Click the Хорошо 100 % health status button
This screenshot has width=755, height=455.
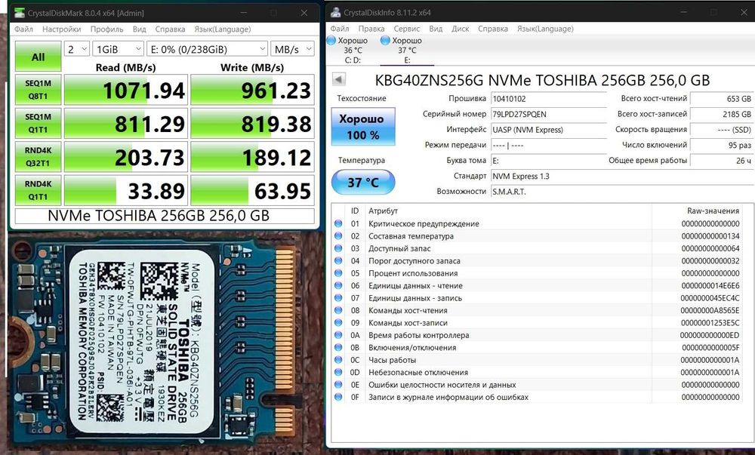[x=363, y=127]
